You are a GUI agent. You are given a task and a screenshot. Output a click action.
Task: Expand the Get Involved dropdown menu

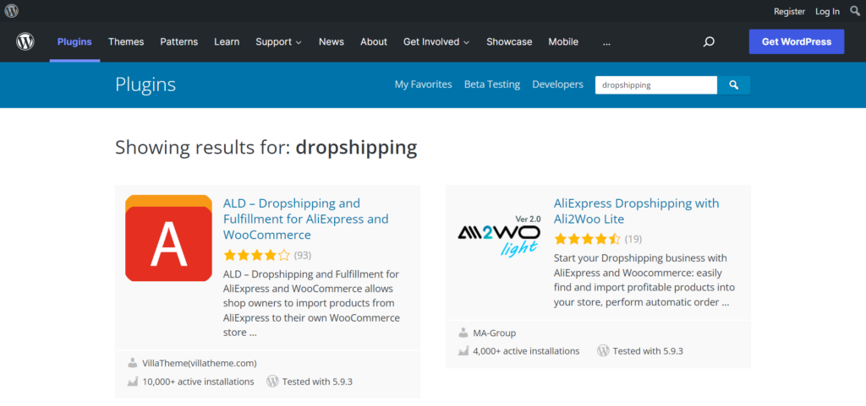click(436, 42)
